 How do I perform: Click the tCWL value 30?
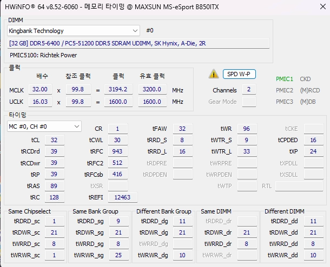(x=118, y=140)
